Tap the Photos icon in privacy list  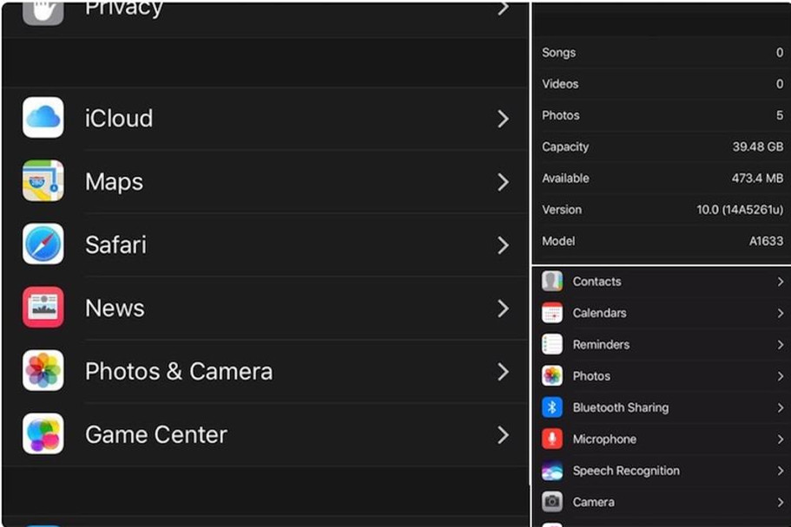point(552,376)
